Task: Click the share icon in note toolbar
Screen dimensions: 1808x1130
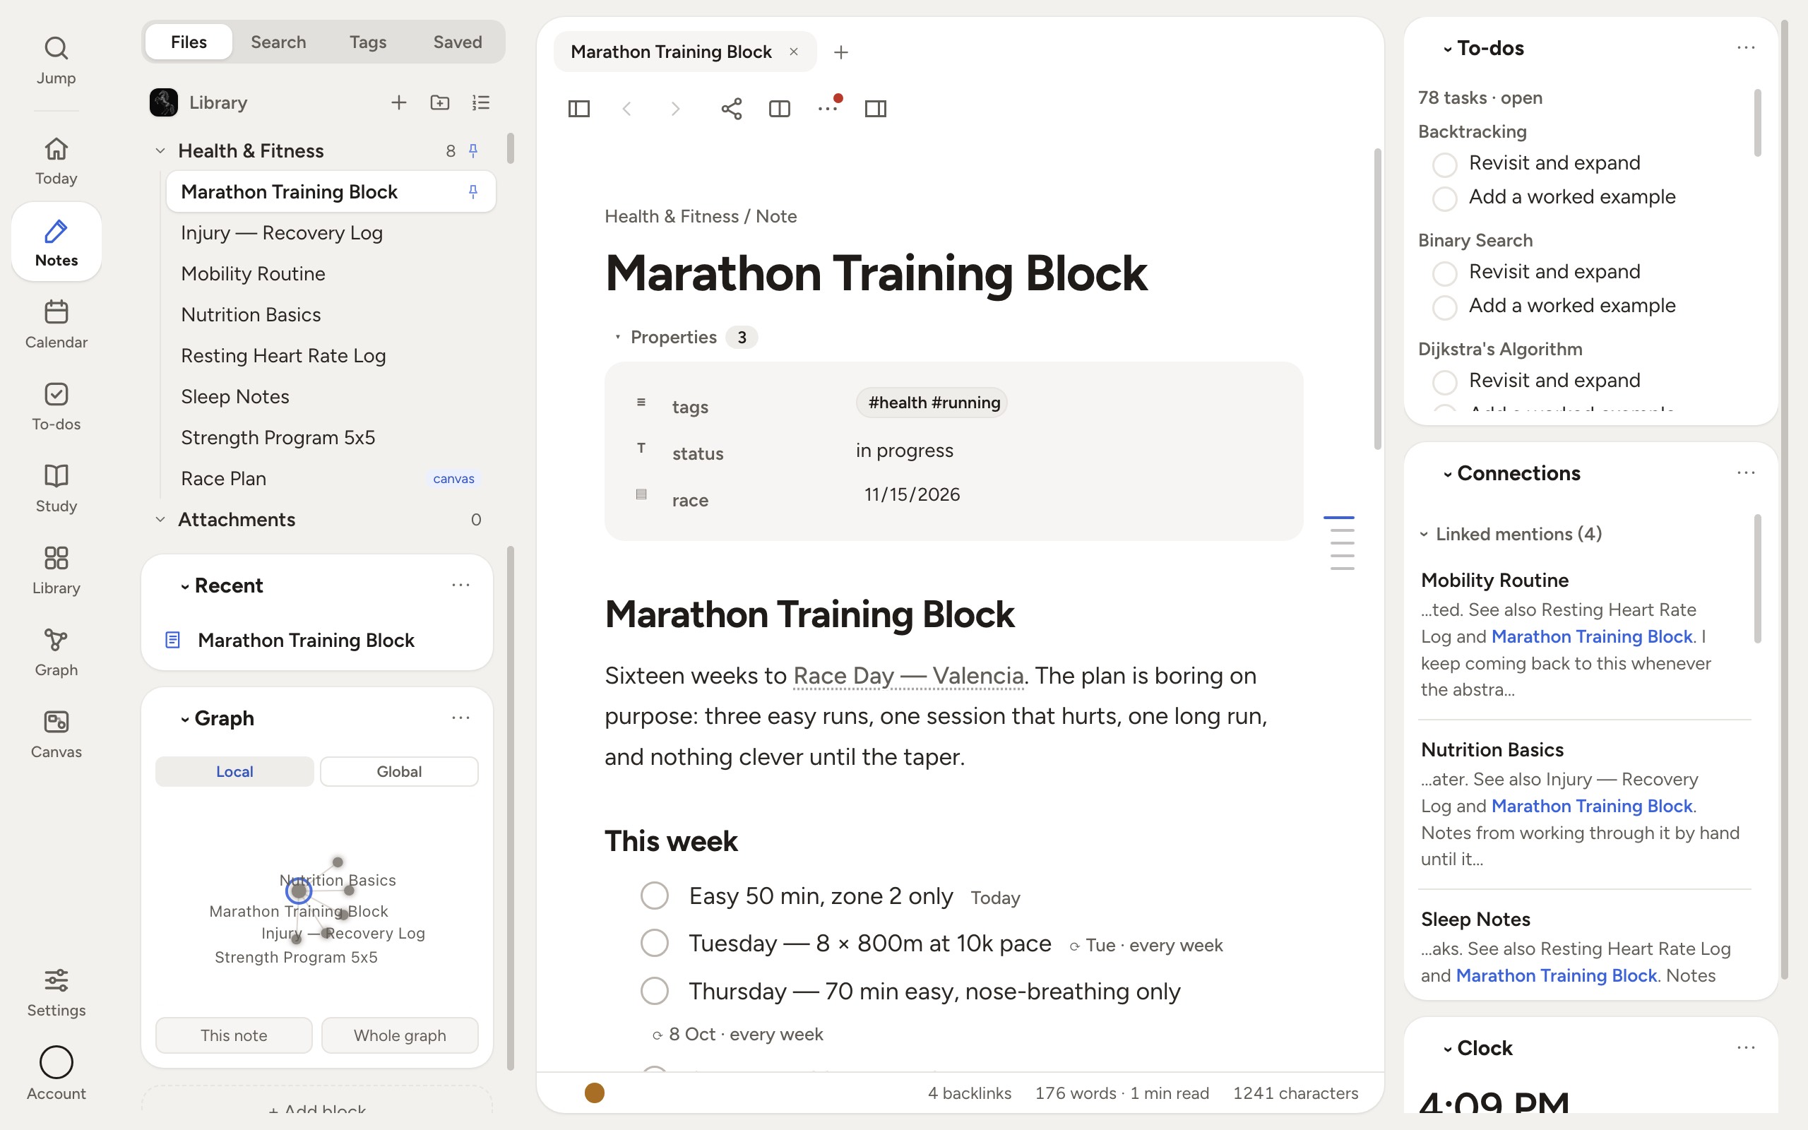Action: click(x=732, y=109)
